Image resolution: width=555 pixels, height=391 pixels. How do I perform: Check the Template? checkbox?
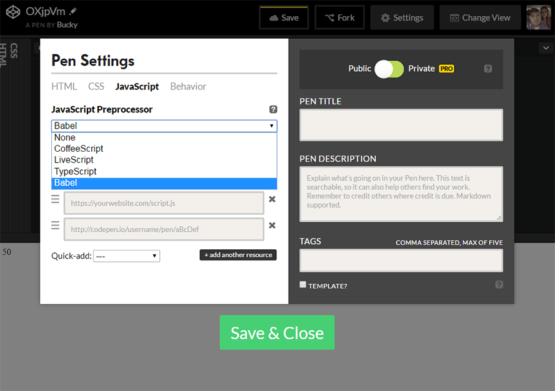pyautogui.click(x=302, y=284)
